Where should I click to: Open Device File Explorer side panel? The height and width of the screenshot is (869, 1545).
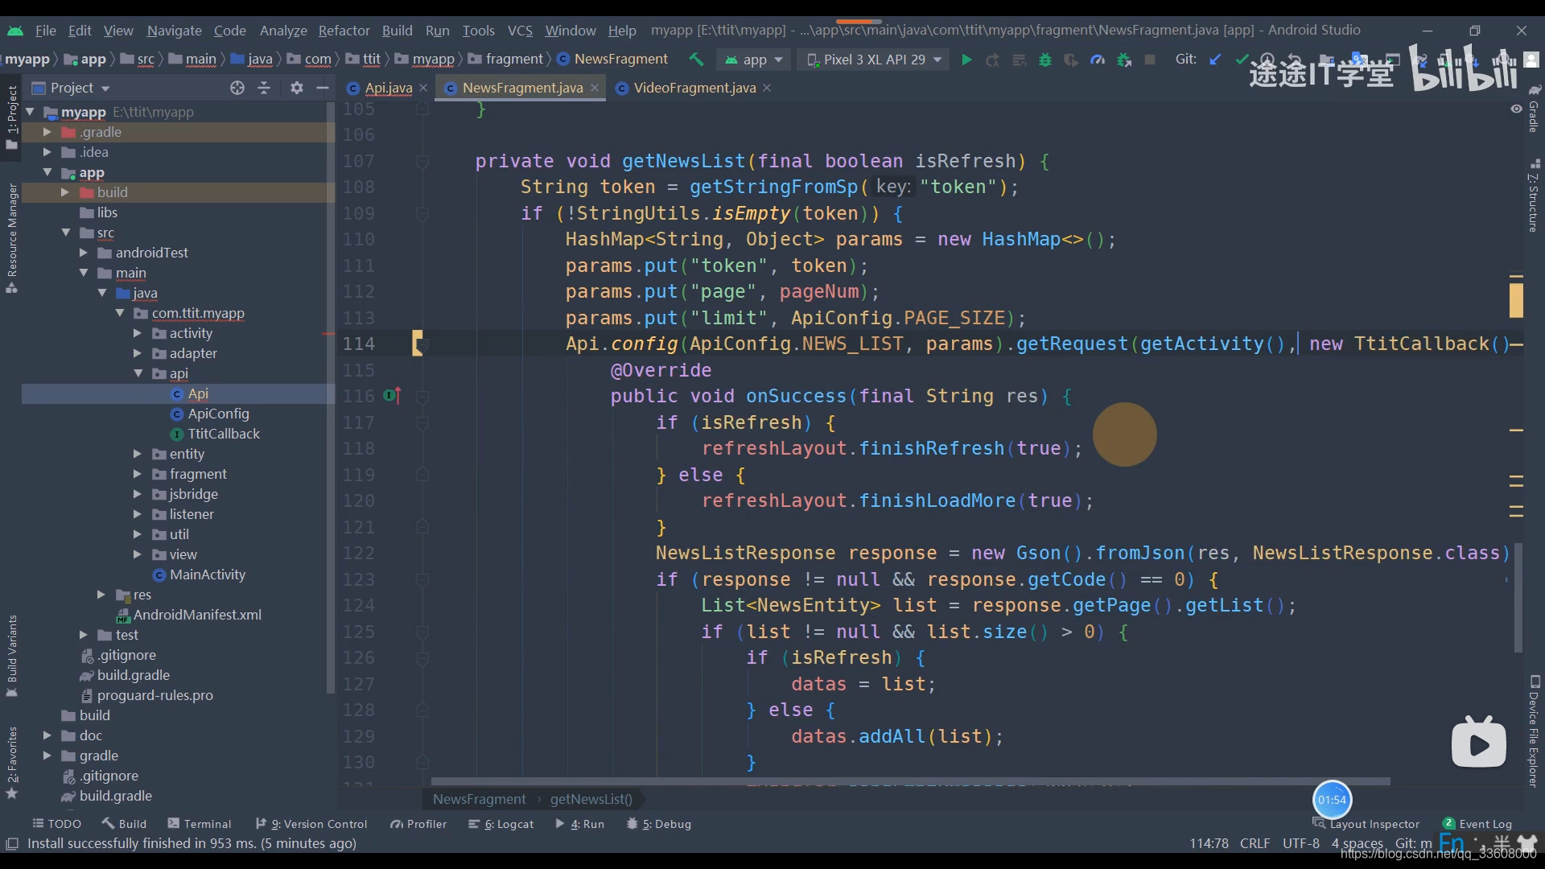(x=1534, y=731)
